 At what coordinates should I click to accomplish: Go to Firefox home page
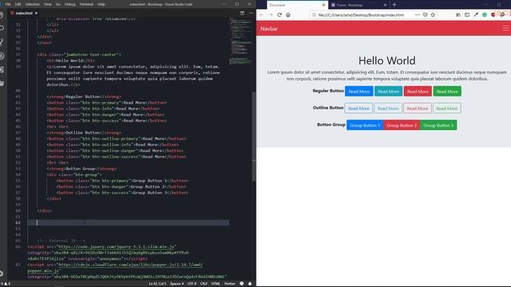coord(288,14)
